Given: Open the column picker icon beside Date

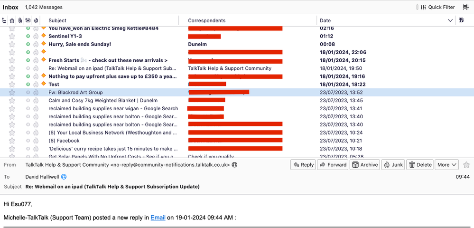Looking at the screenshot, I should pos(461,20).
